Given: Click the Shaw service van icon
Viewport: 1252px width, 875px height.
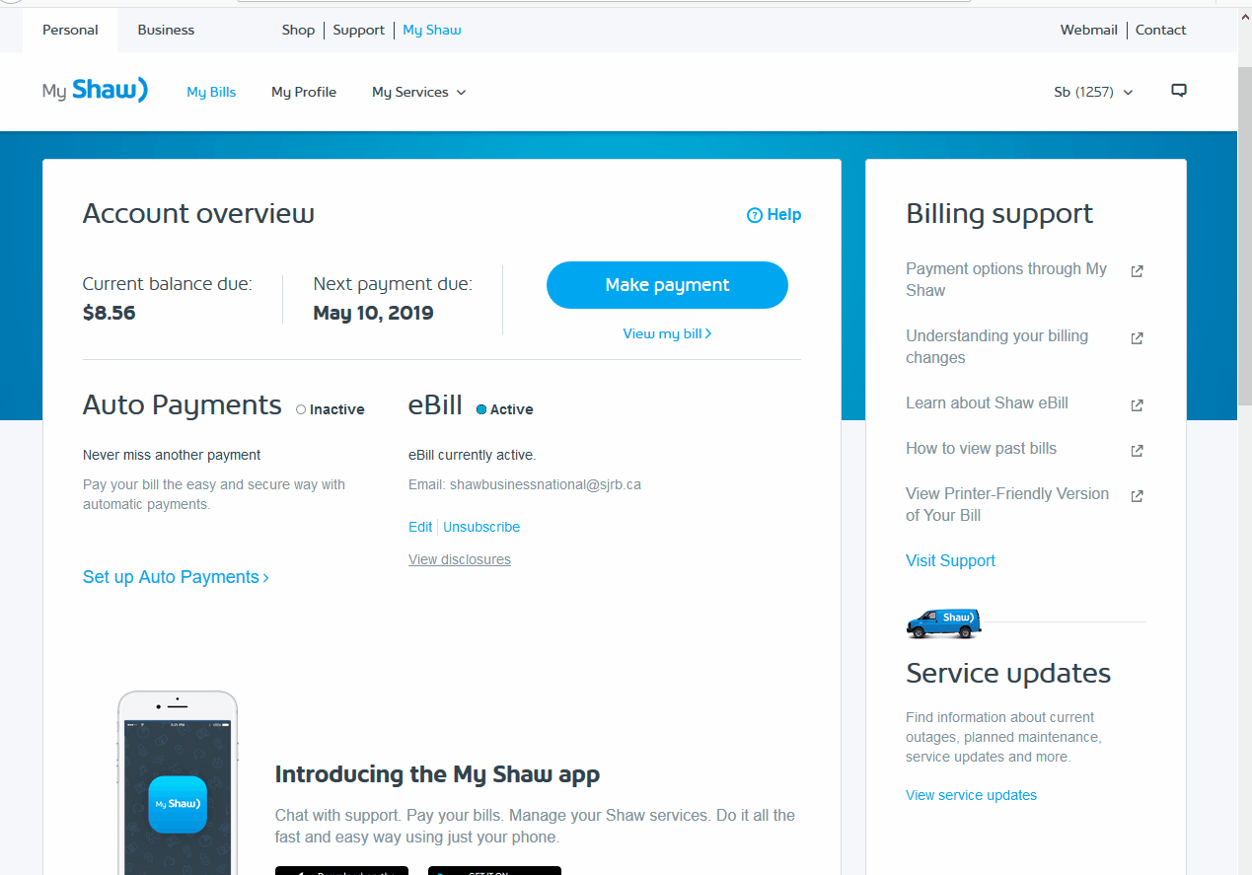Looking at the screenshot, I should click(x=942, y=622).
